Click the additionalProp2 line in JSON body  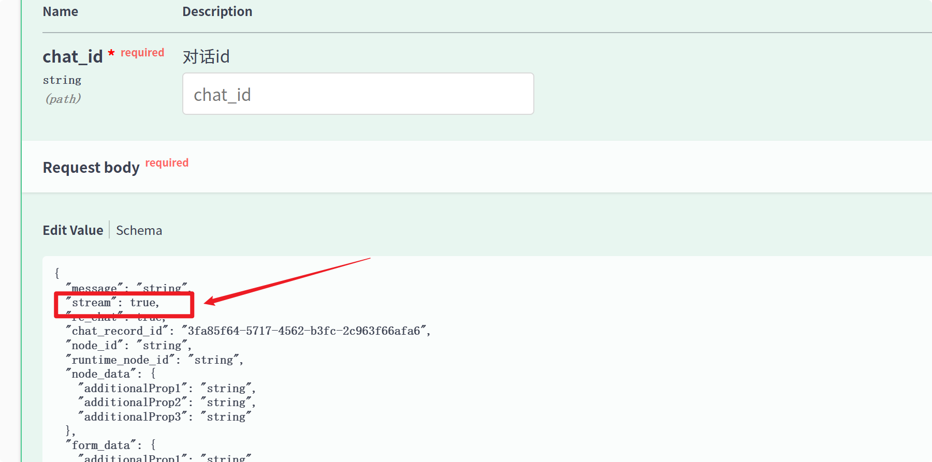pos(167,403)
